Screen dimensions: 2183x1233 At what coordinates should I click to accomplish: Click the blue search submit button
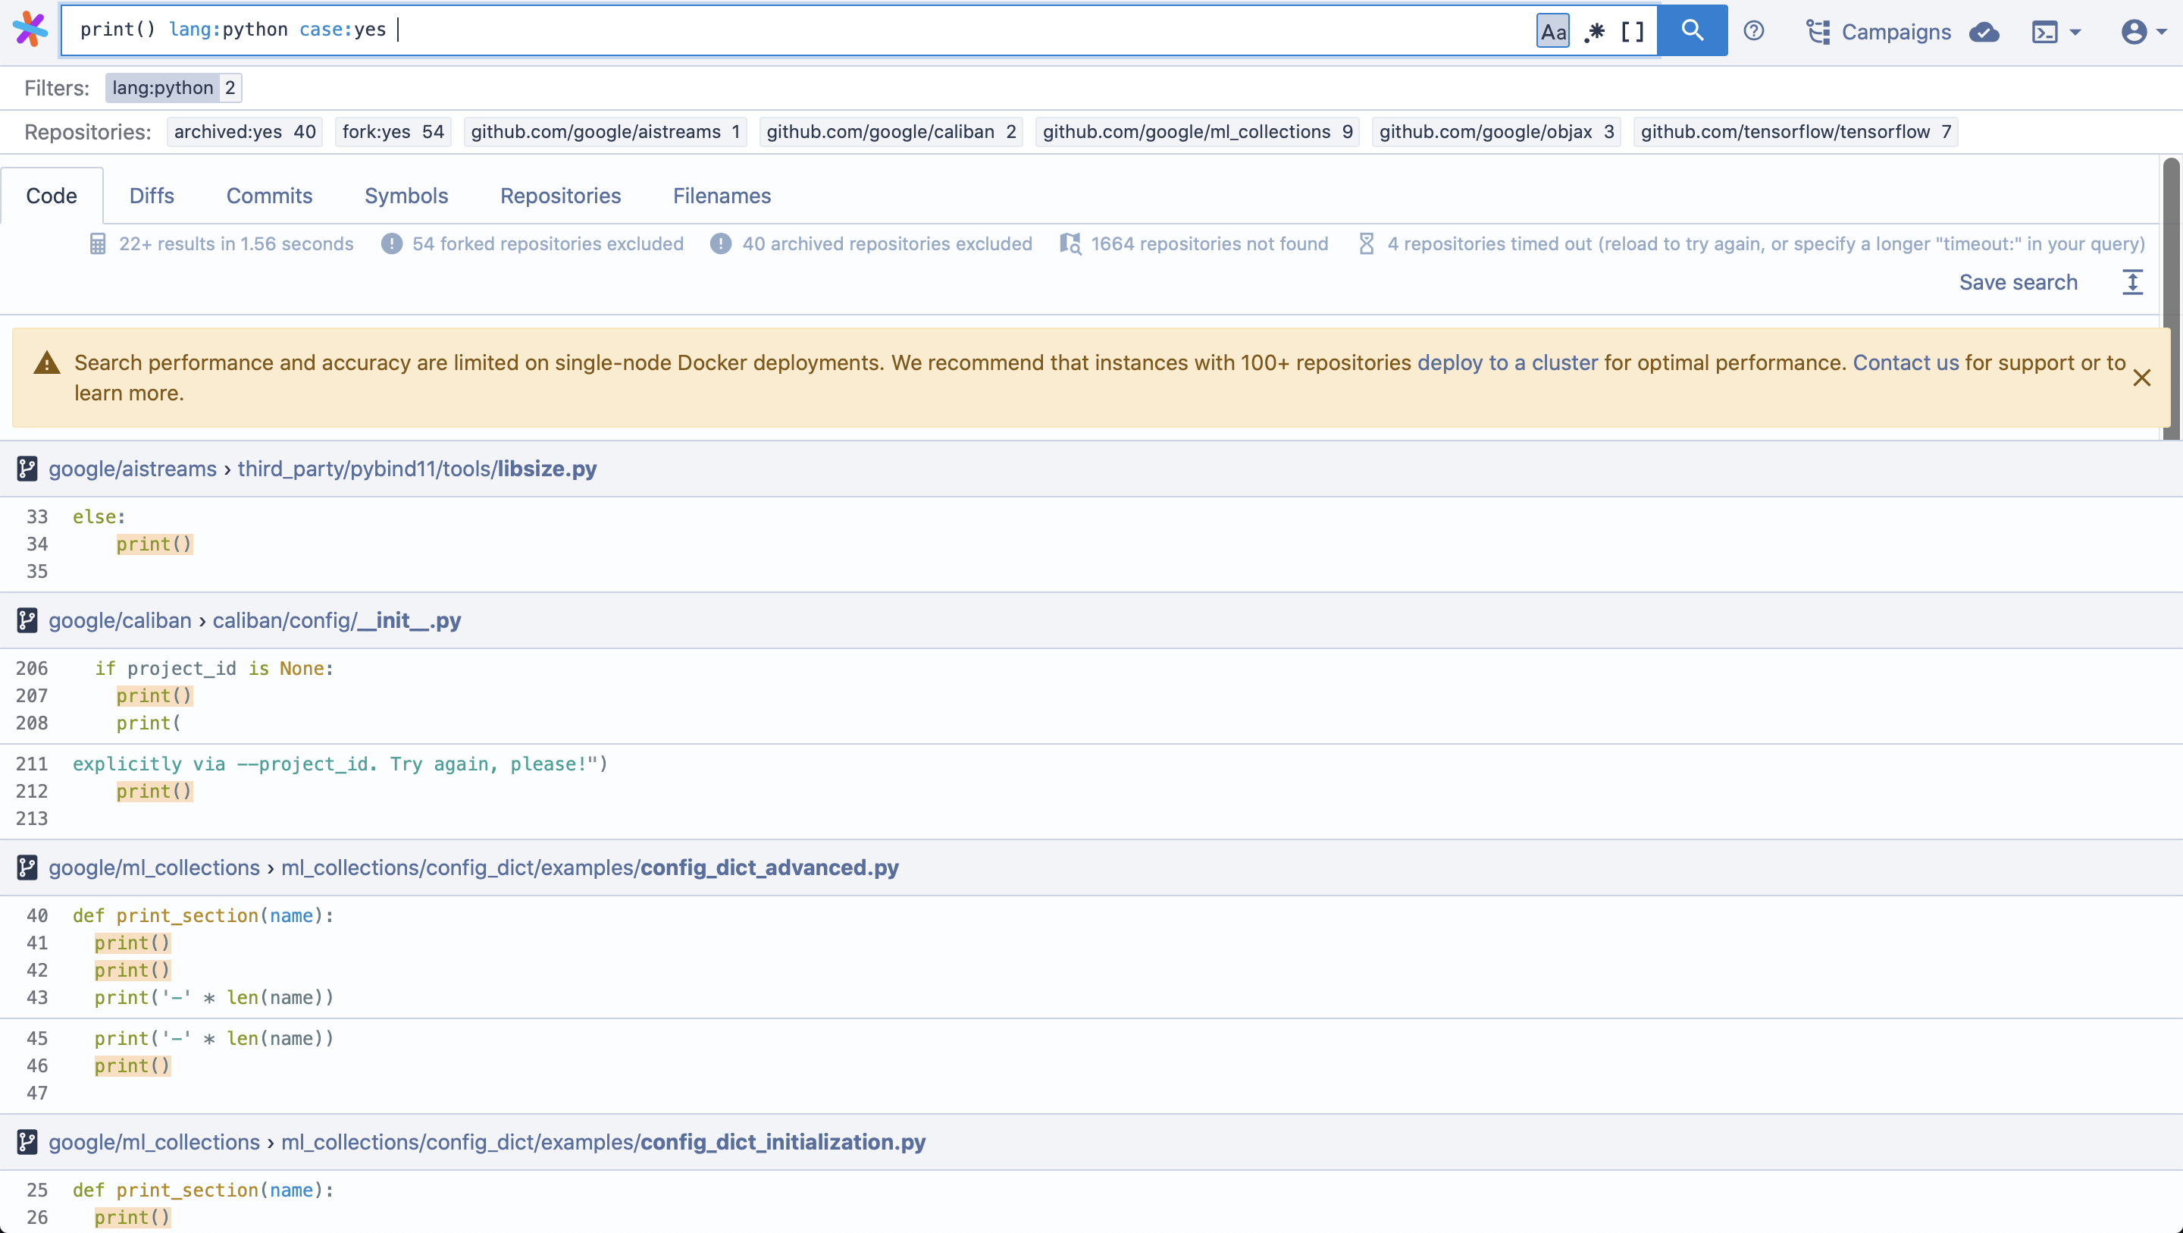pyautogui.click(x=1693, y=30)
